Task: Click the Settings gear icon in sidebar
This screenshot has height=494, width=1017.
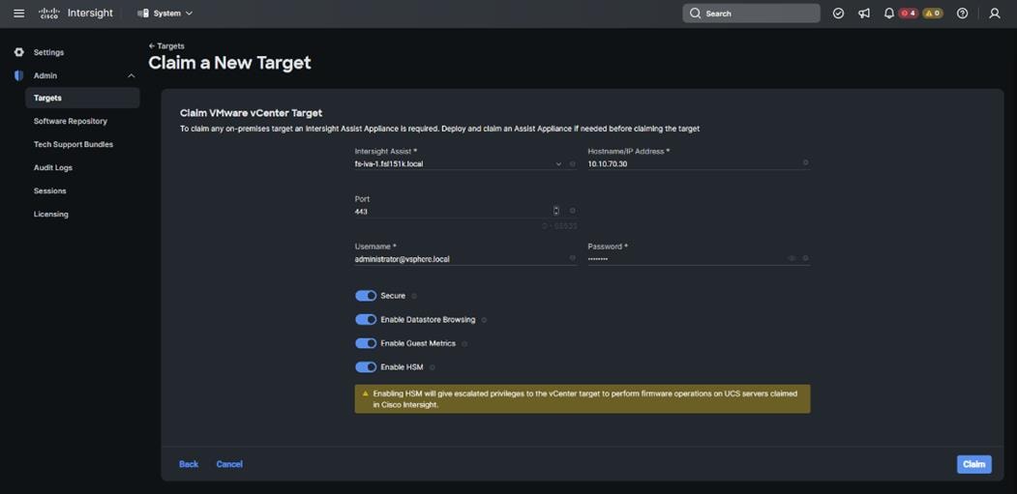Action: click(19, 52)
